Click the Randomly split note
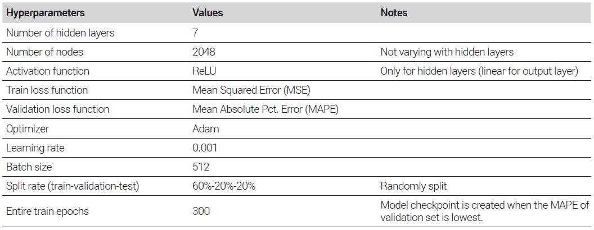This screenshot has height=230, width=594. pyautogui.click(x=413, y=186)
